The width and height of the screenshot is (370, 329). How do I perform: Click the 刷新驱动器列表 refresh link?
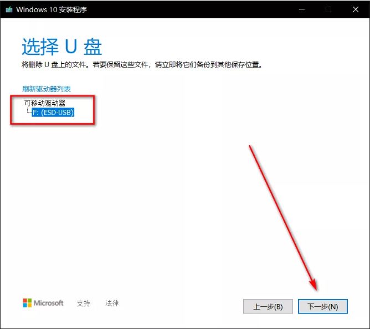[46, 89]
